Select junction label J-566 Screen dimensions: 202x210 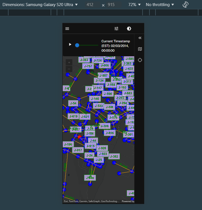point(108,94)
